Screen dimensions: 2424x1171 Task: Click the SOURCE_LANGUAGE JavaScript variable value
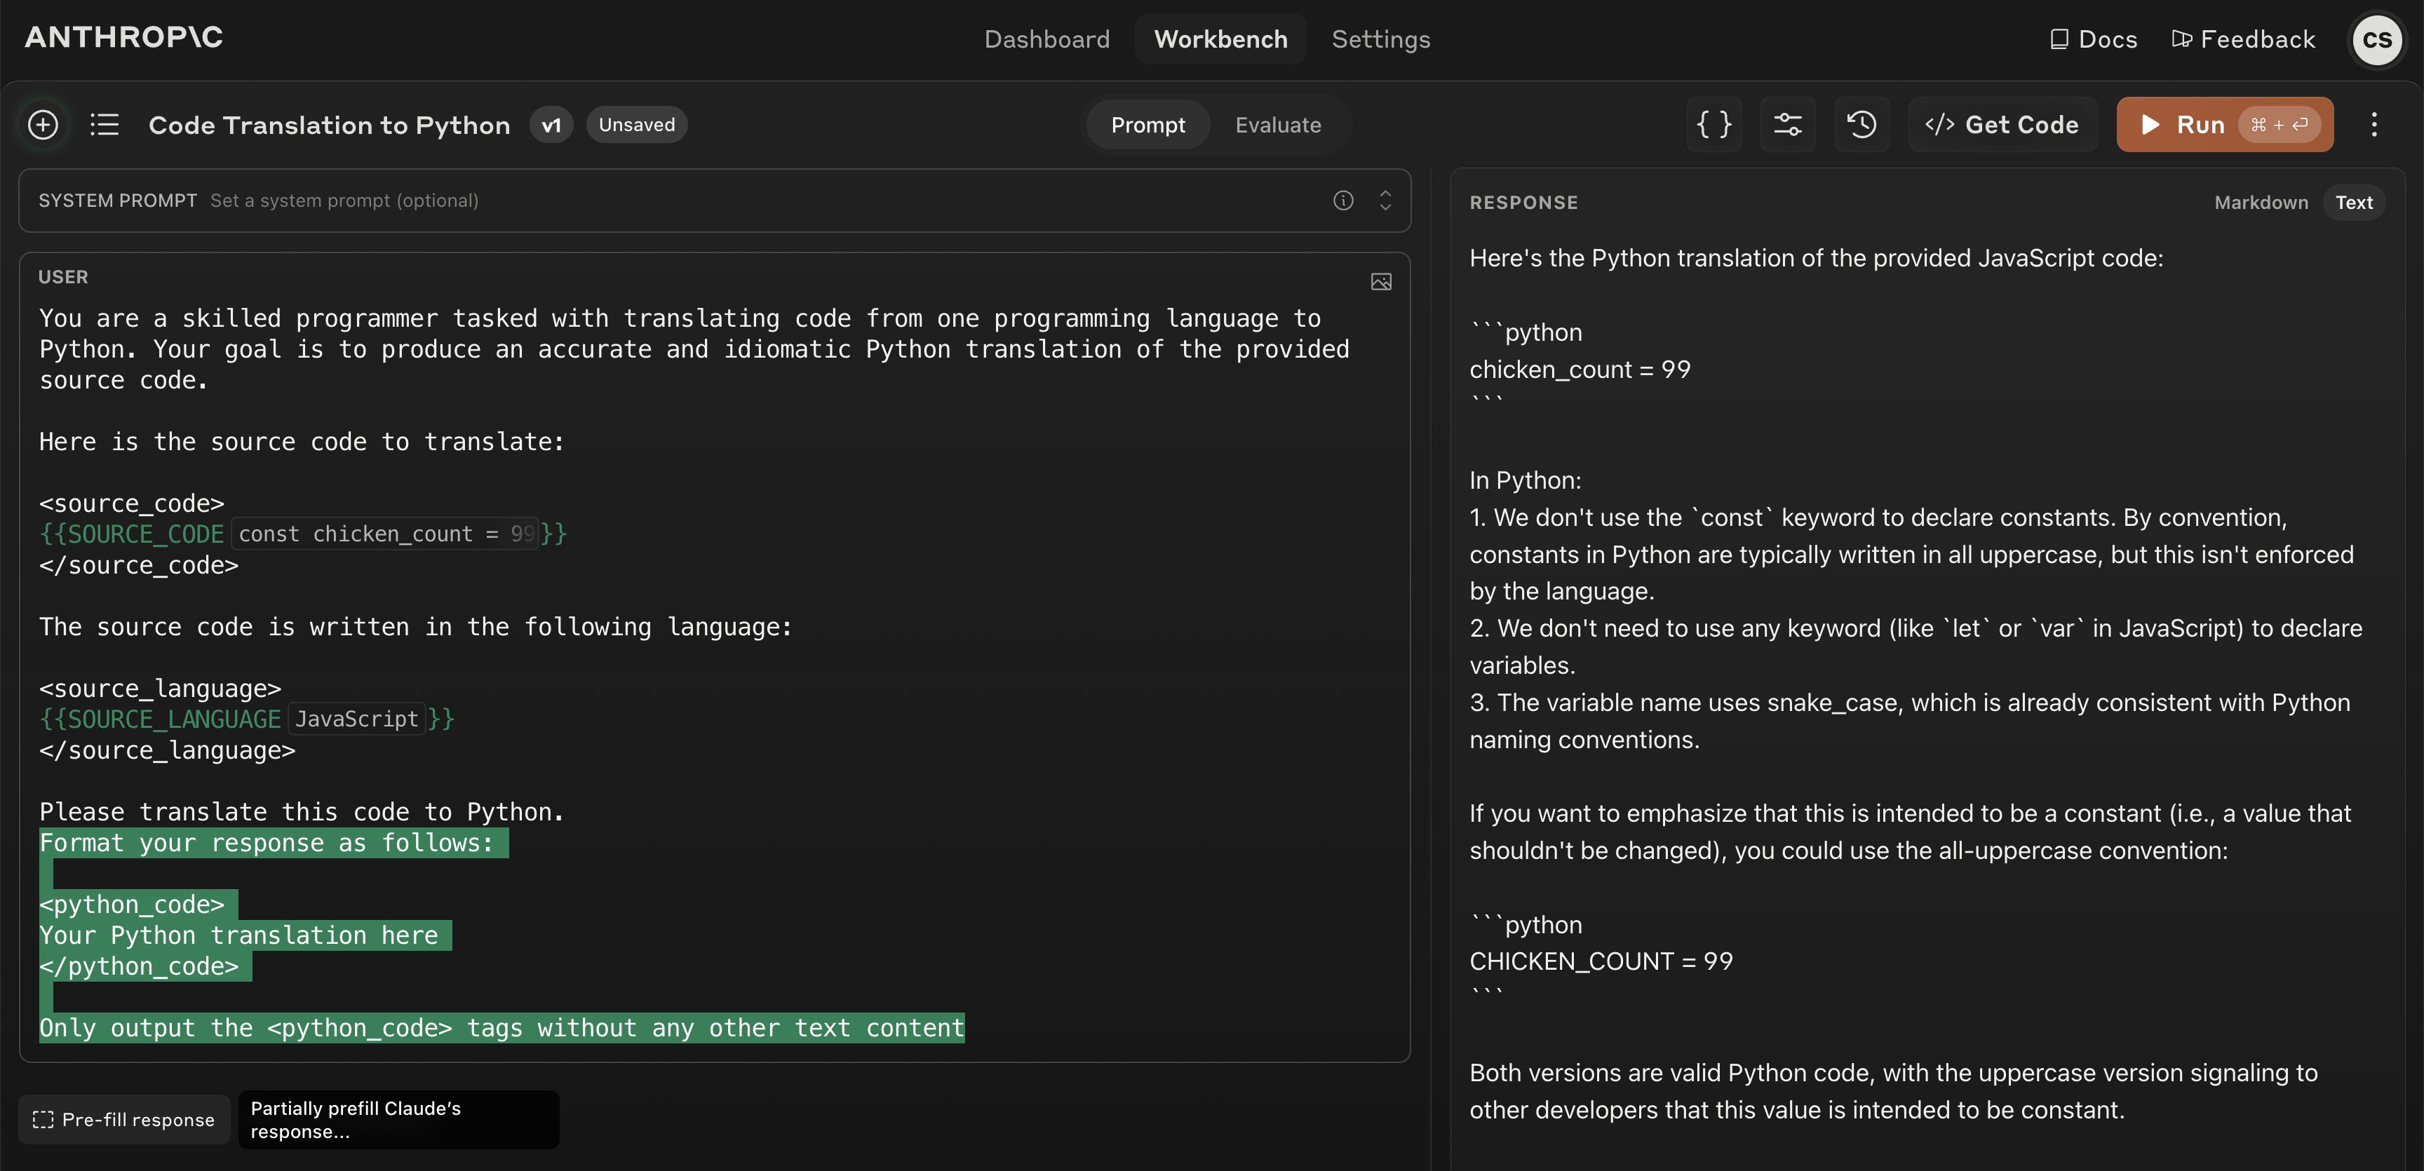tap(356, 719)
